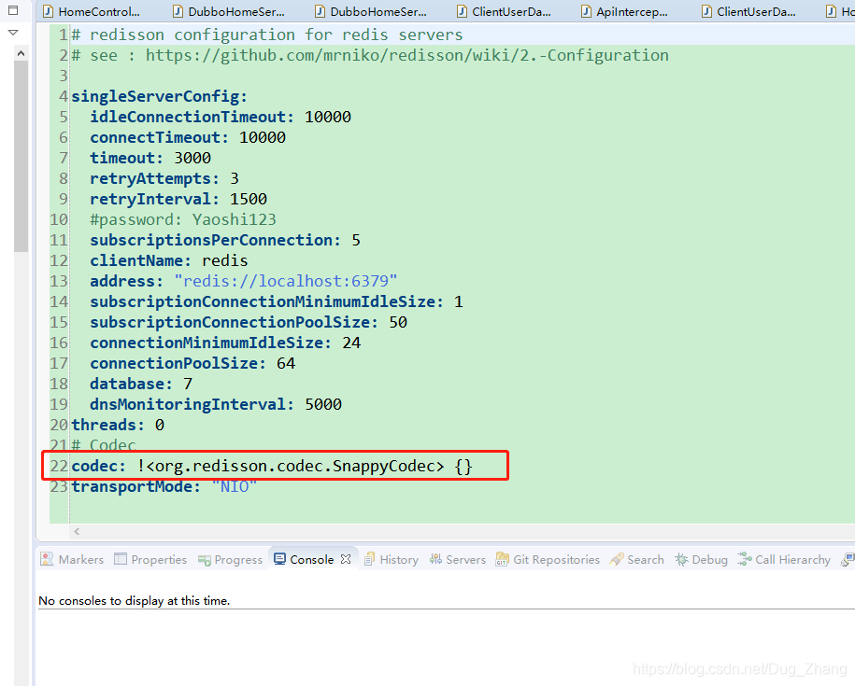Open the Servers view icon
855x686 pixels.
click(435, 559)
